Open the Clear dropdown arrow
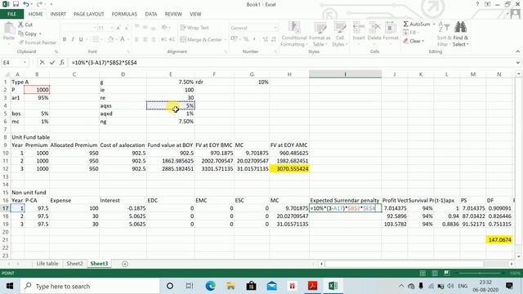The height and width of the screenshot is (294, 523). (x=423, y=41)
